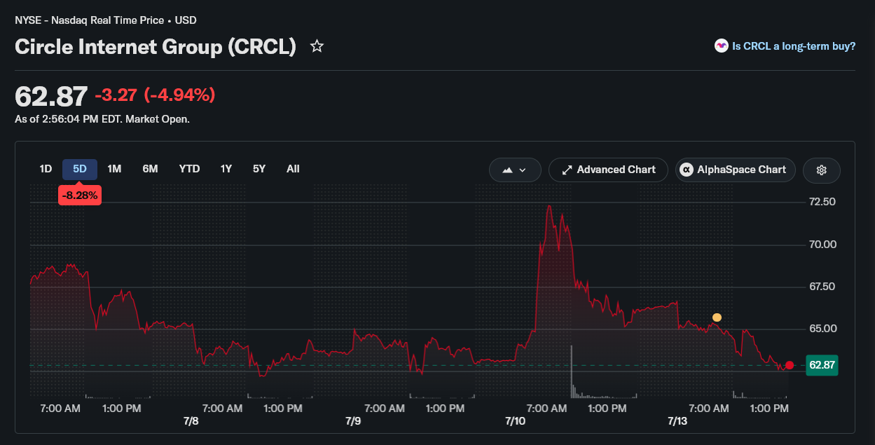Image resolution: width=875 pixels, height=445 pixels.
Task: Open the chart type dropdown
Action: pos(515,170)
